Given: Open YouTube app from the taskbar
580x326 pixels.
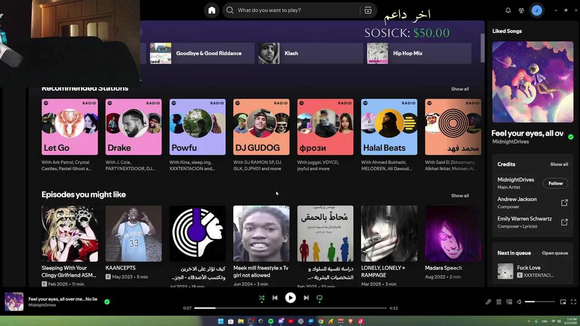Looking at the screenshot, I should pos(290,321).
